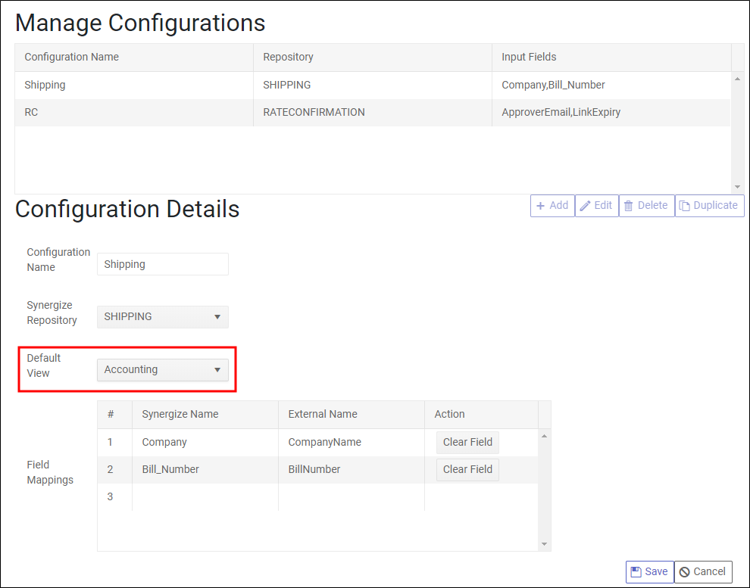
Task: Click the floppy disk icon on the Save button
Action: click(x=636, y=571)
